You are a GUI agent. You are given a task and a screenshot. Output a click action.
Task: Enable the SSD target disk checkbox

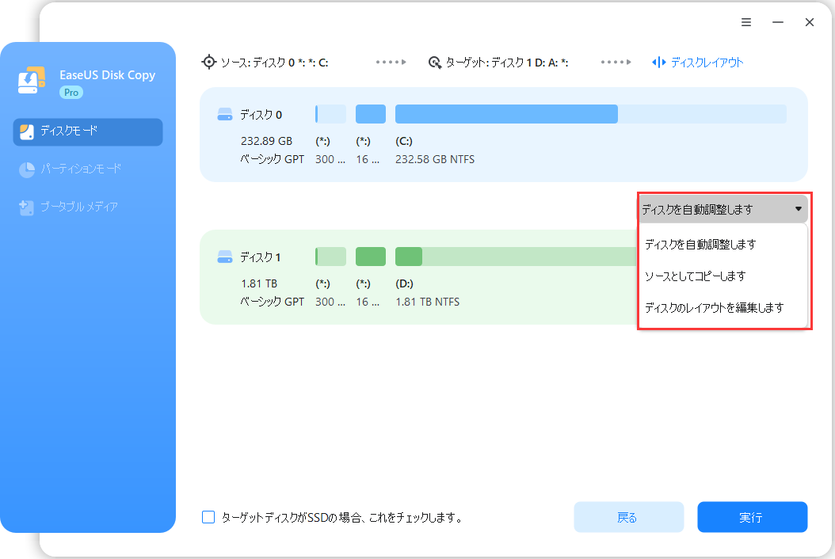point(208,518)
